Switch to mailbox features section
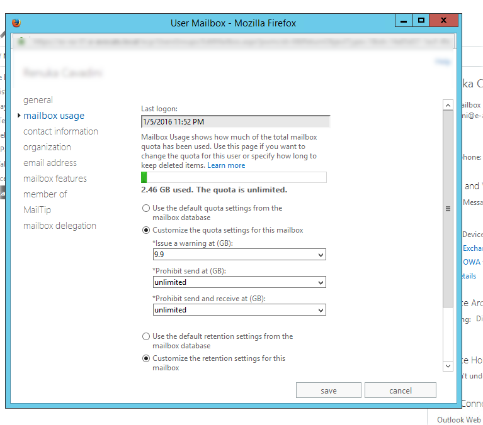 tap(55, 179)
